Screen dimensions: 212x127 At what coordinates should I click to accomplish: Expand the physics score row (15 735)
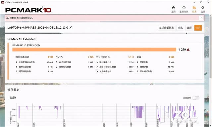tap(155, 67)
